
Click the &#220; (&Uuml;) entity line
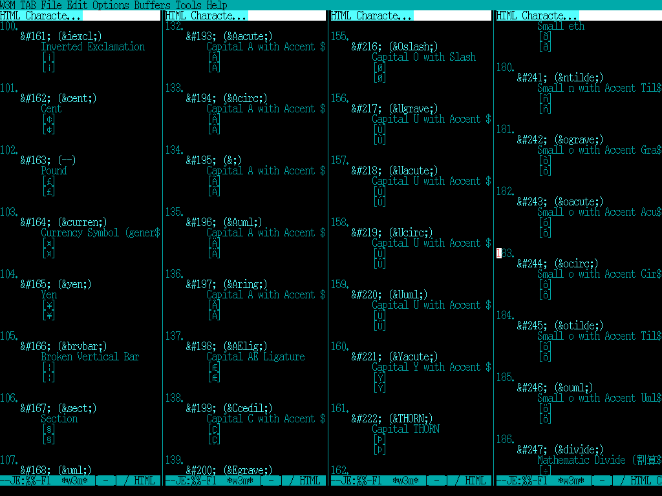click(390, 294)
